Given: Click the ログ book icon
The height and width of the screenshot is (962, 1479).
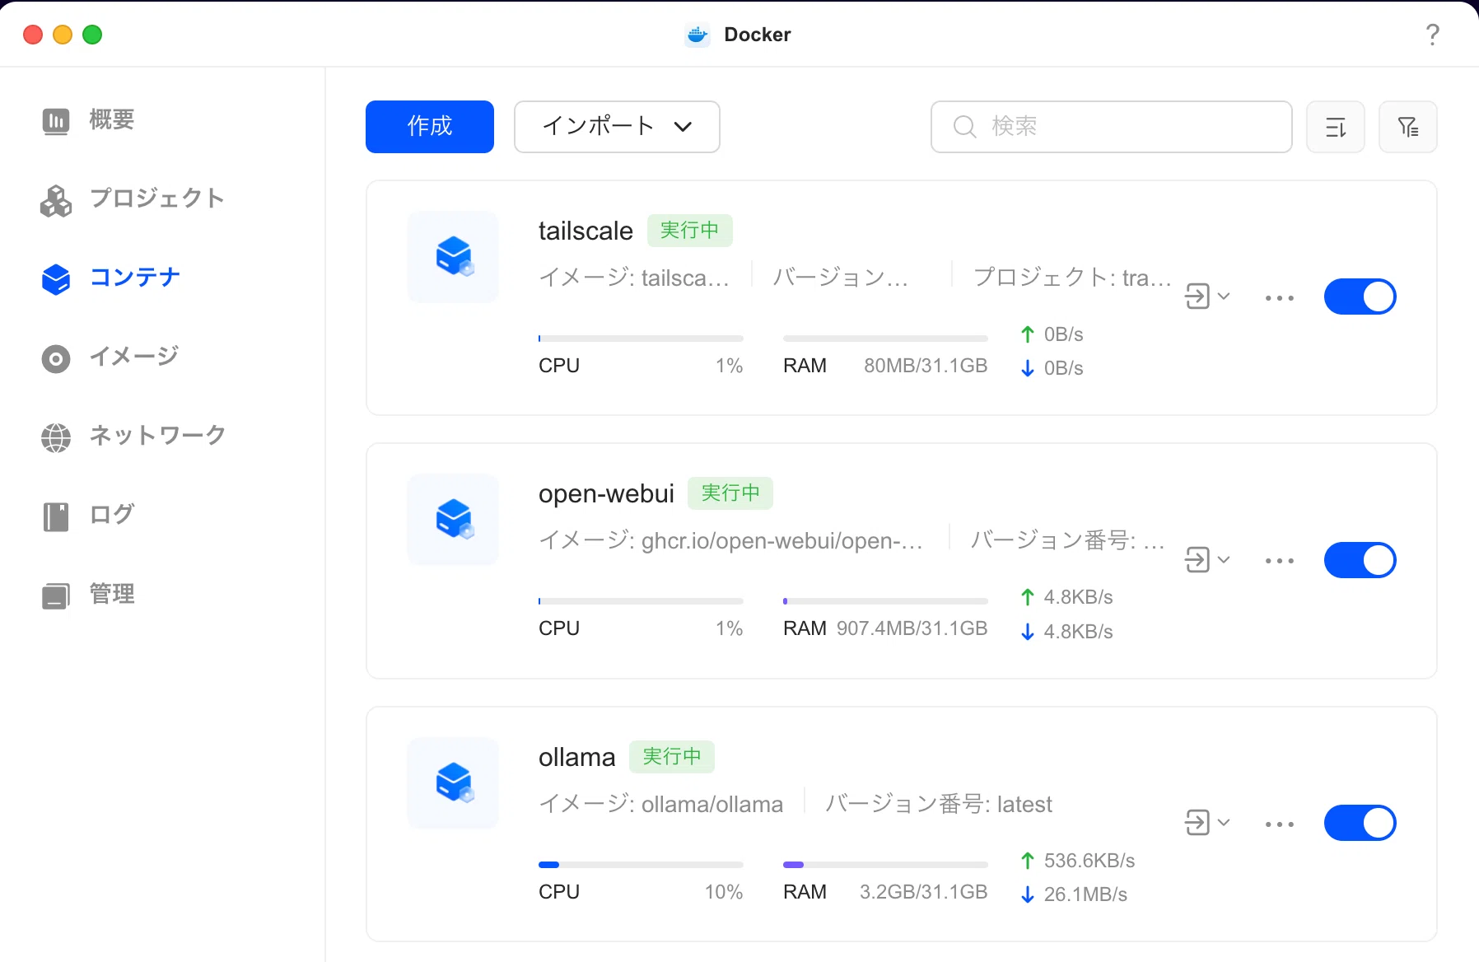Looking at the screenshot, I should coord(56,516).
